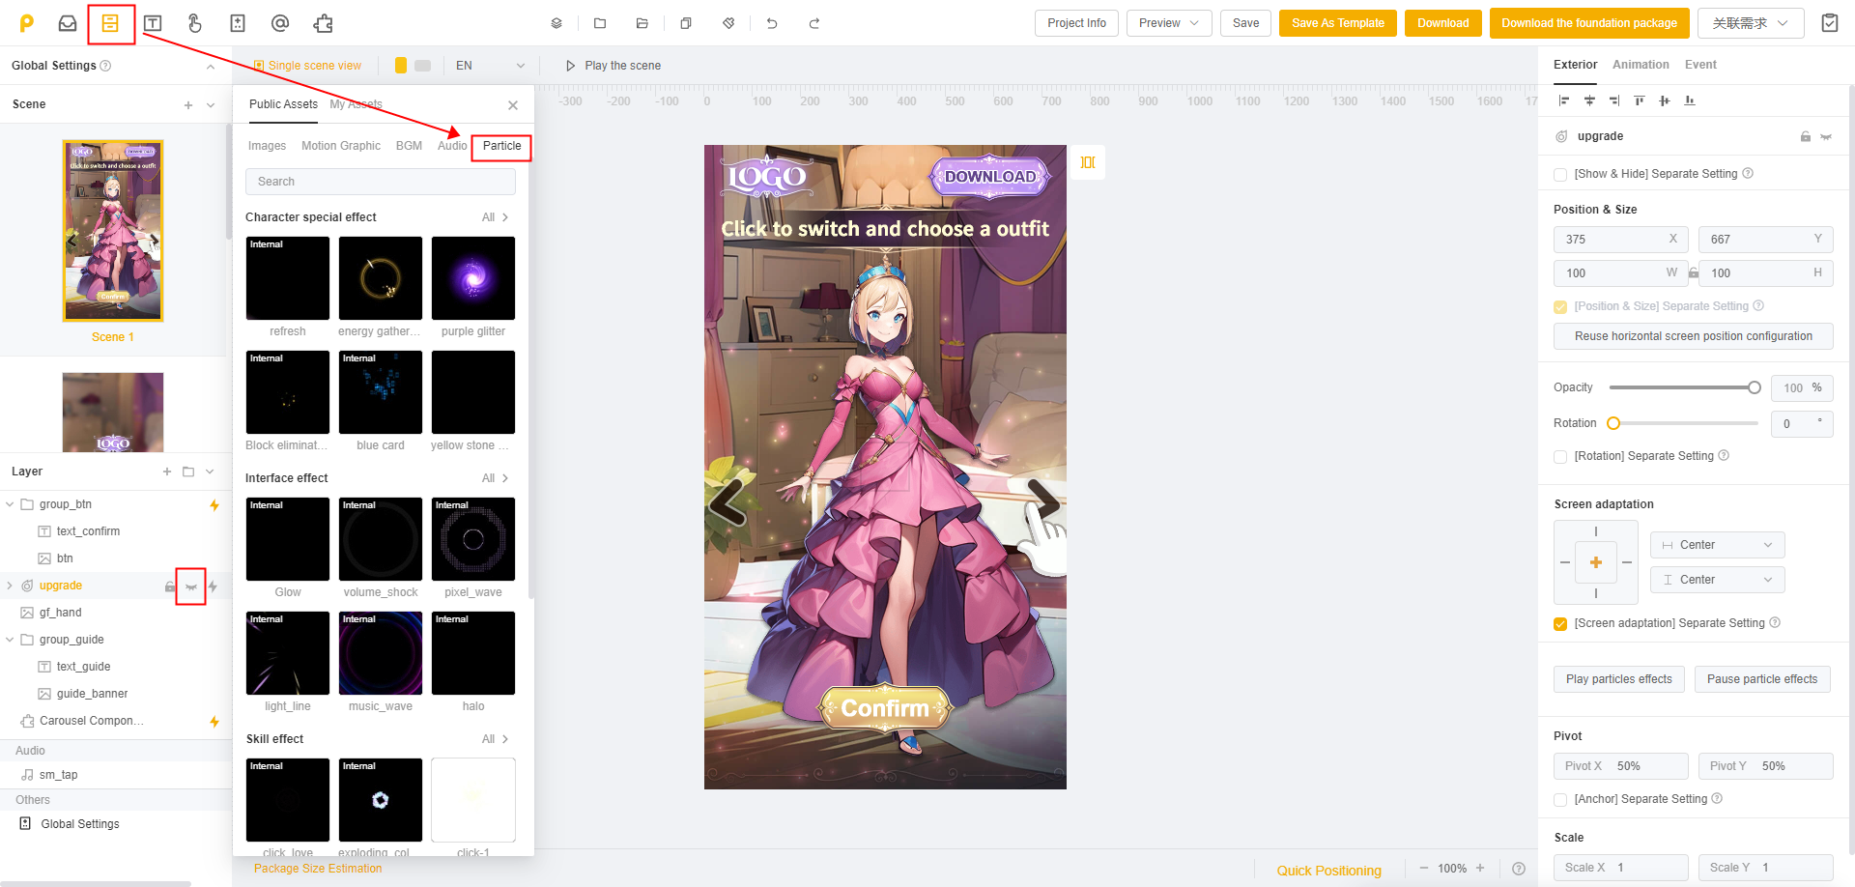Select the Text tool in top toolbar
Image resolution: width=1855 pixels, height=887 pixels.
click(x=153, y=23)
